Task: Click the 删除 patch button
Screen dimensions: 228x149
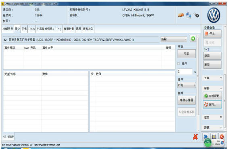Action: (212, 65)
